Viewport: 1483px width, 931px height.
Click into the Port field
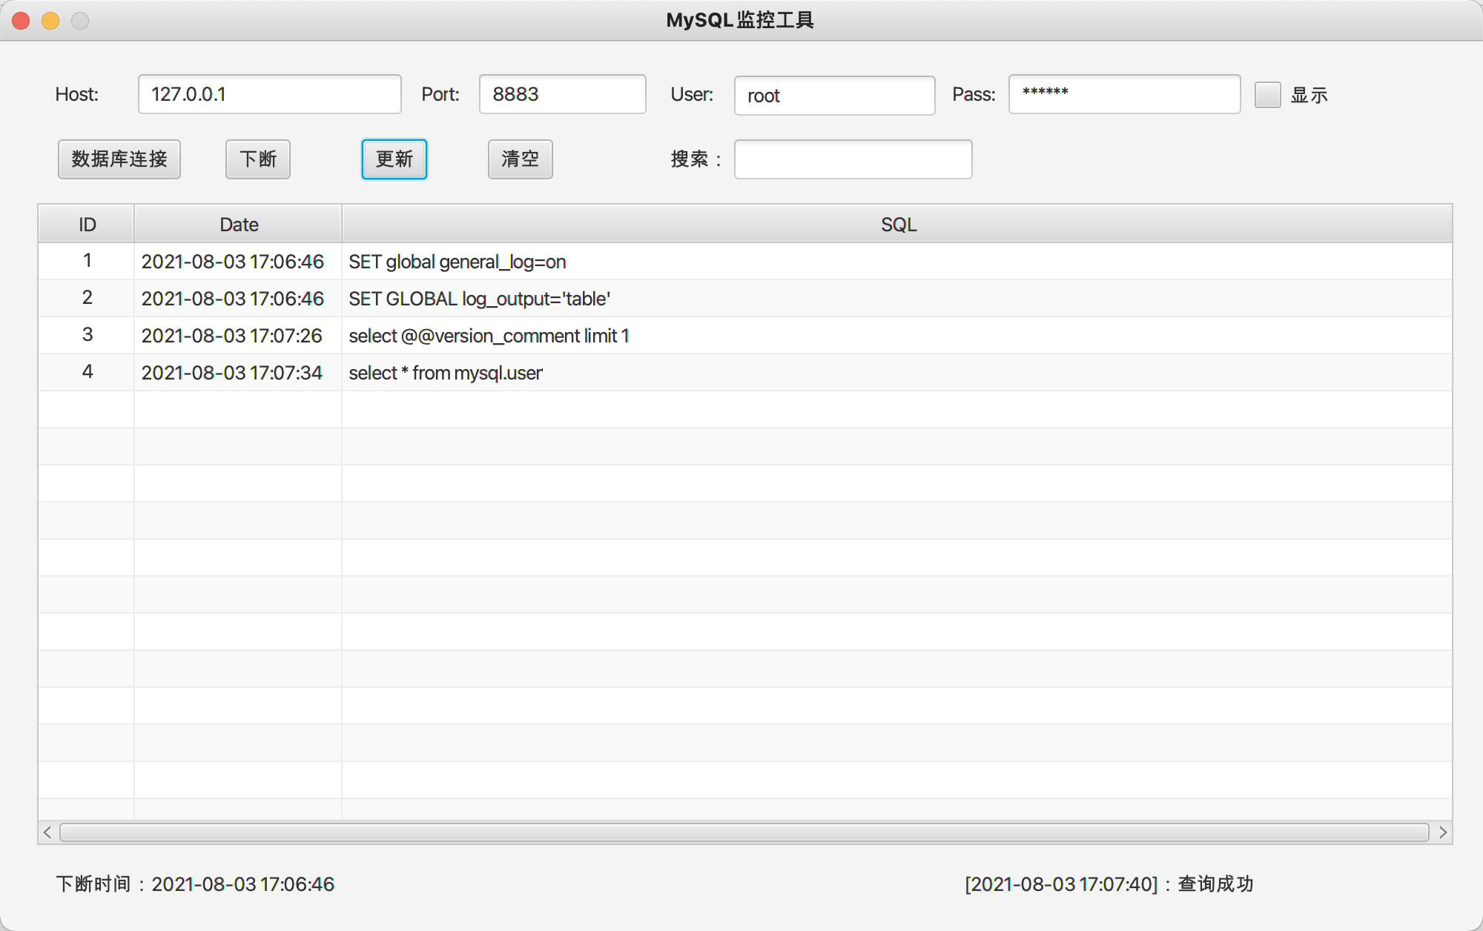[x=562, y=94]
